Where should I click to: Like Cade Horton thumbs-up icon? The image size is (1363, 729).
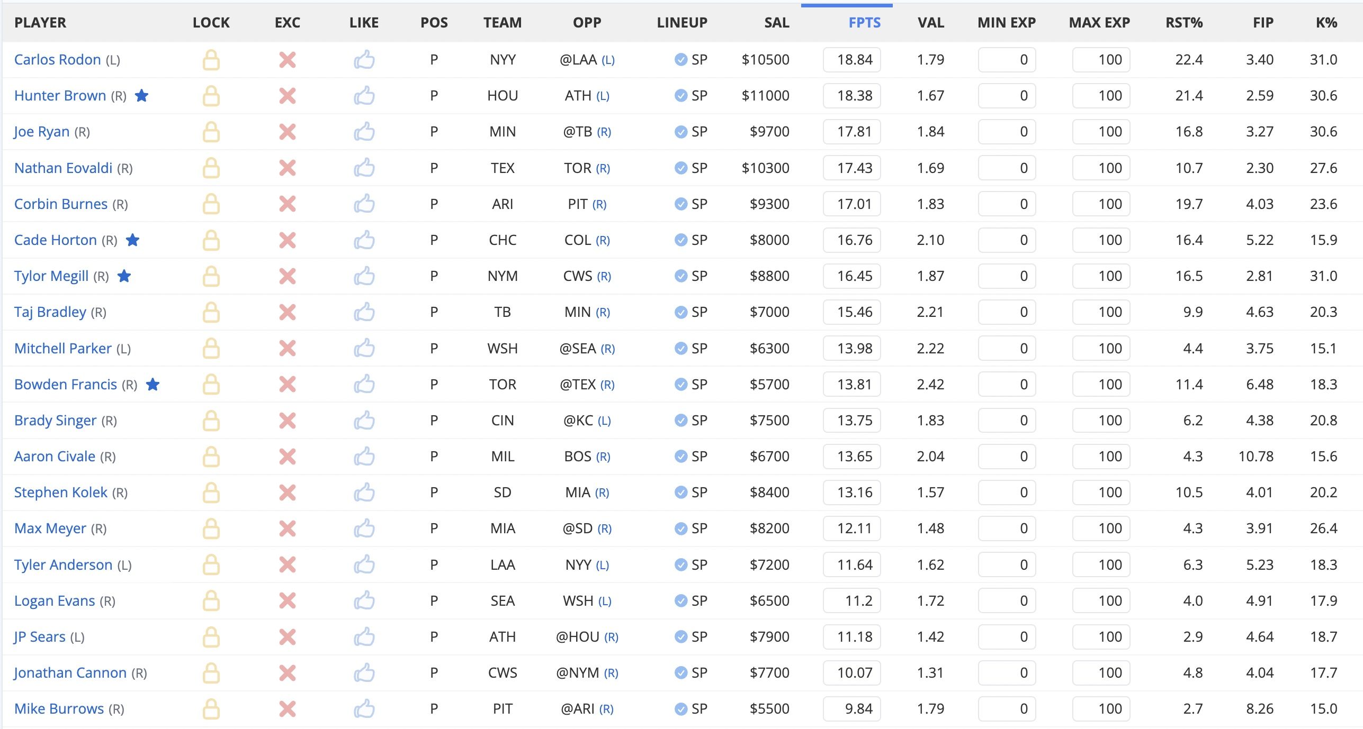coord(364,240)
